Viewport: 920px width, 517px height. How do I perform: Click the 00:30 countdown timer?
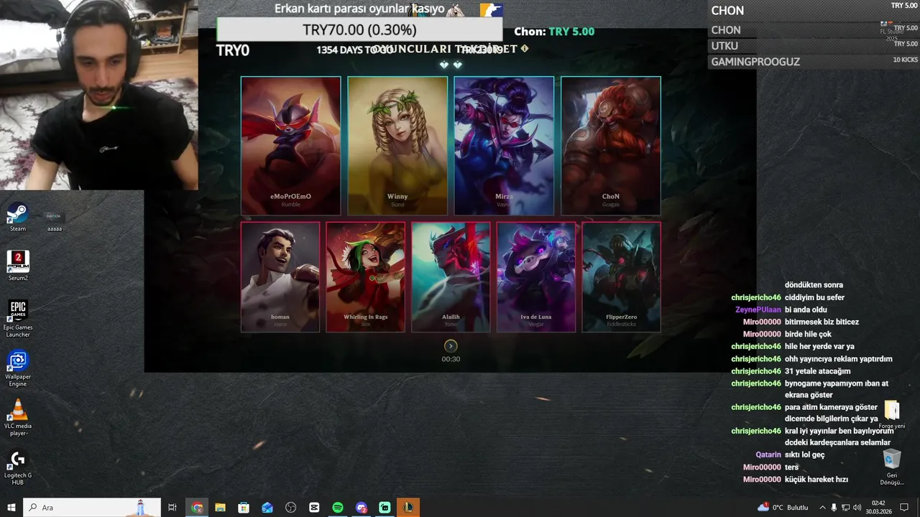pos(451,359)
